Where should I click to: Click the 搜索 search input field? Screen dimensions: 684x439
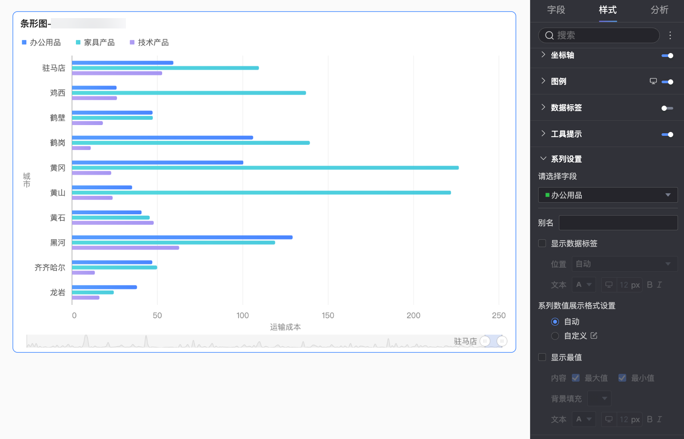pos(599,35)
